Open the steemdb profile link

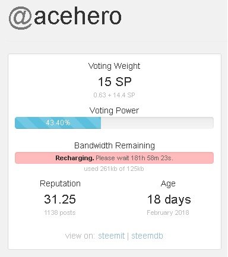coord(147,236)
